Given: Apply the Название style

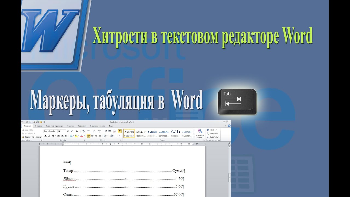Looking at the screenshot, I should pos(175,133).
